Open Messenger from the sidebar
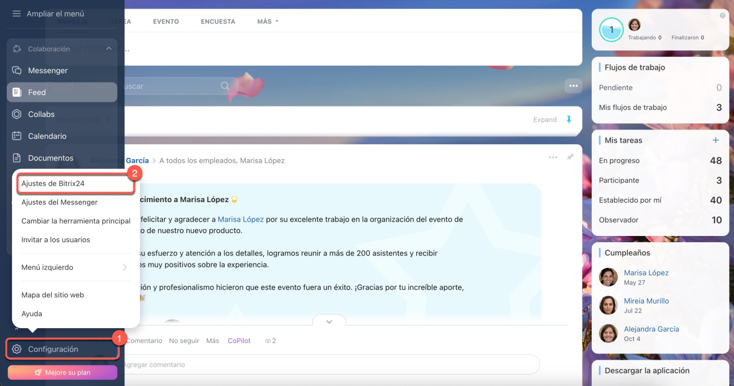The image size is (734, 386). click(48, 70)
